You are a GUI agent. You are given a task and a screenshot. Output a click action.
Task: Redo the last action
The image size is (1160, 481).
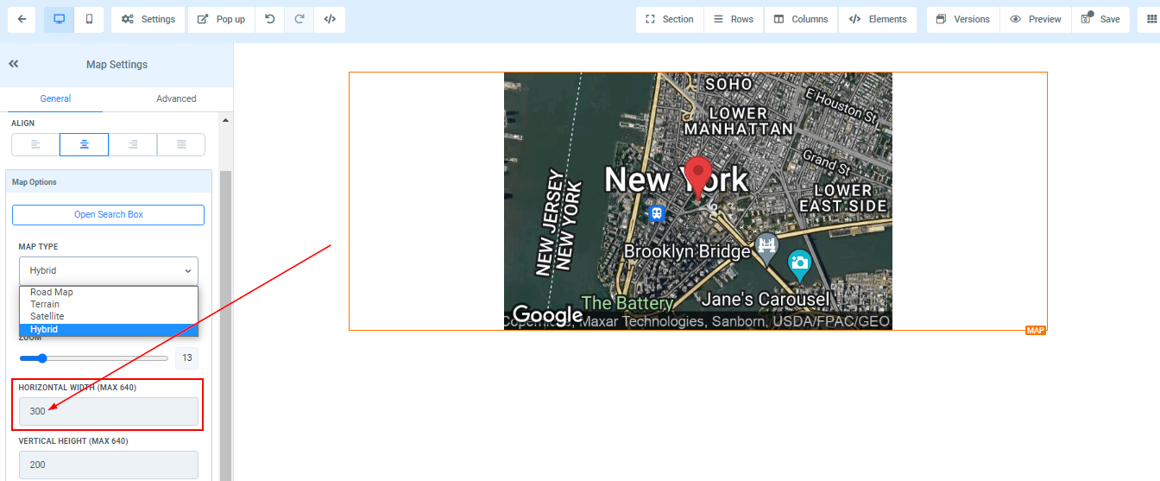[x=299, y=19]
